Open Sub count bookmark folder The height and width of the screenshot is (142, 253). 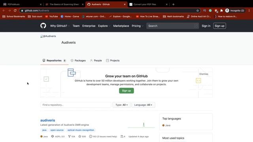(x=35, y=17)
